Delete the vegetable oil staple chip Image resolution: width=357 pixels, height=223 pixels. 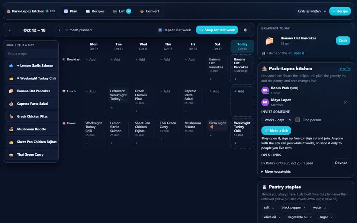click(311, 217)
